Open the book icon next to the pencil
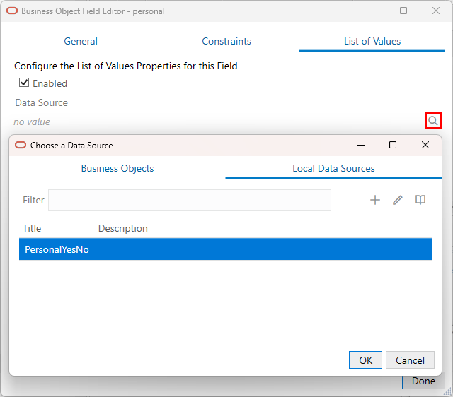 (420, 200)
